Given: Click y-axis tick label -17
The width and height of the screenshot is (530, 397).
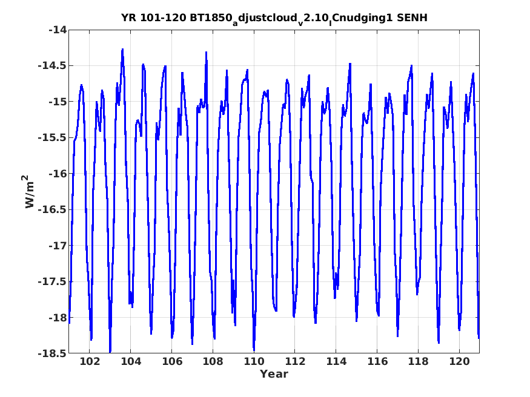Looking at the screenshot, I should [x=58, y=246].
